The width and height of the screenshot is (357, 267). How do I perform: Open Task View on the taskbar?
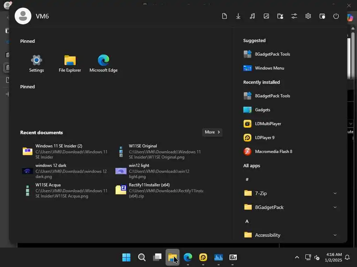click(157, 257)
